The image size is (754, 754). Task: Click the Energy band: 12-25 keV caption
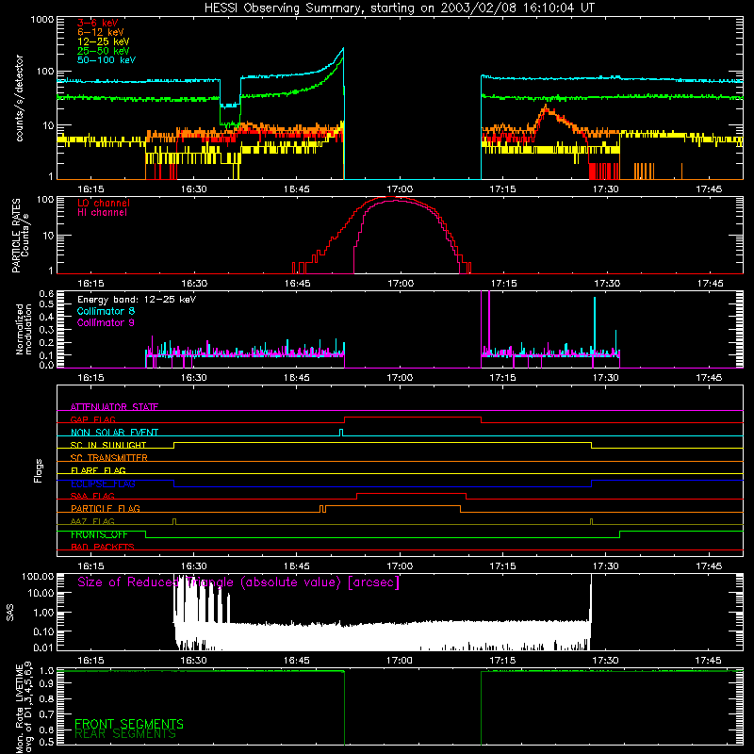pos(137,300)
